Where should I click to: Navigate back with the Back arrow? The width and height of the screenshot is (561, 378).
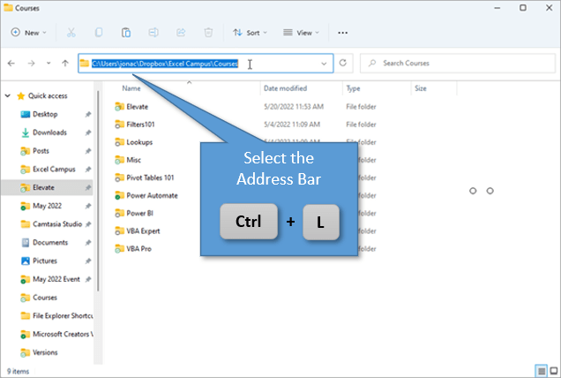11,64
